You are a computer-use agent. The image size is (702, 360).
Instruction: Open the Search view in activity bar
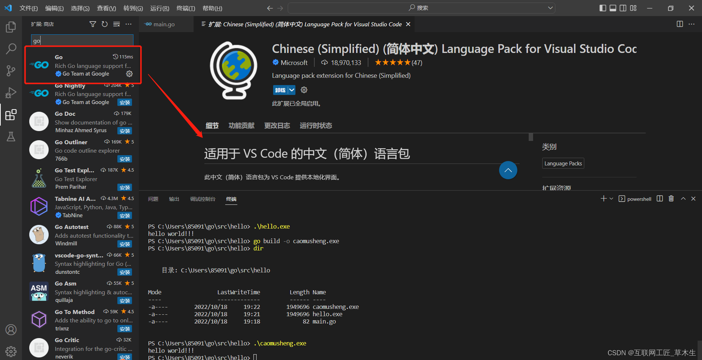tap(11, 49)
